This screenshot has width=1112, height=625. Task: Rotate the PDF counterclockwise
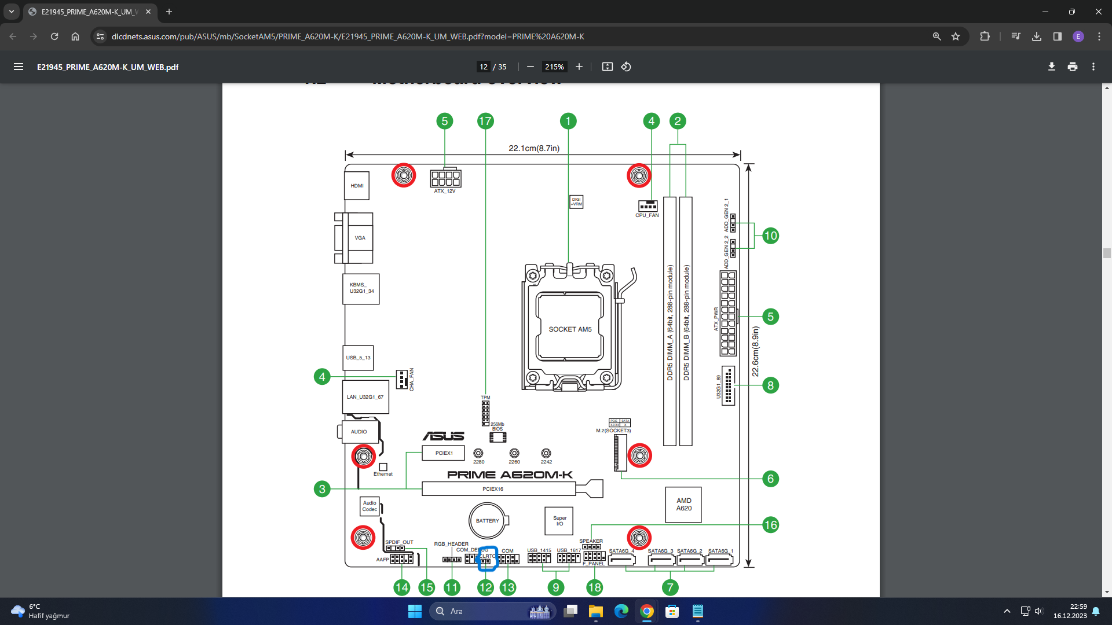[626, 67]
